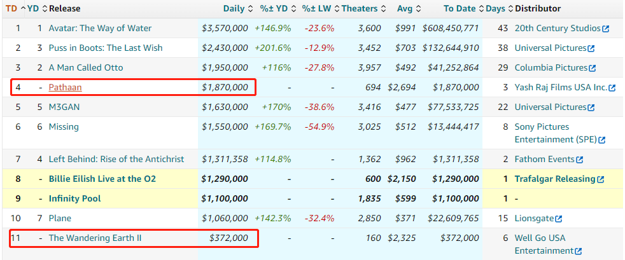Select Plane to-date total $22,609,765

click(x=454, y=218)
